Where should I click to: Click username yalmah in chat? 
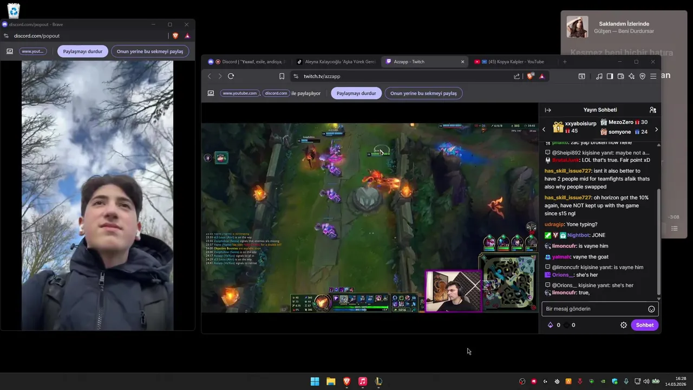(561, 257)
